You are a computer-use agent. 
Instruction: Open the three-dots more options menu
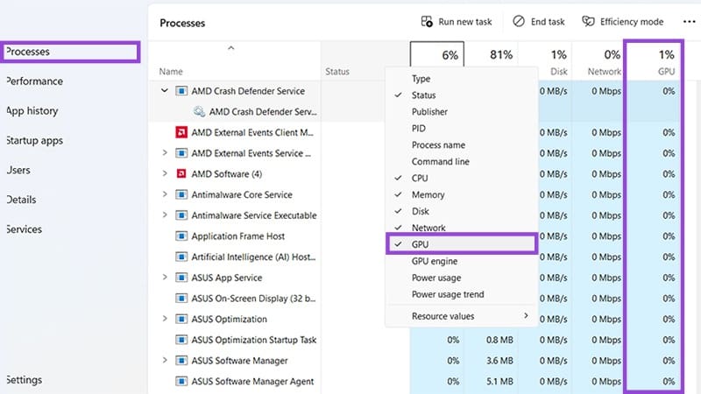pyautogui.click(x=689, y=21)
